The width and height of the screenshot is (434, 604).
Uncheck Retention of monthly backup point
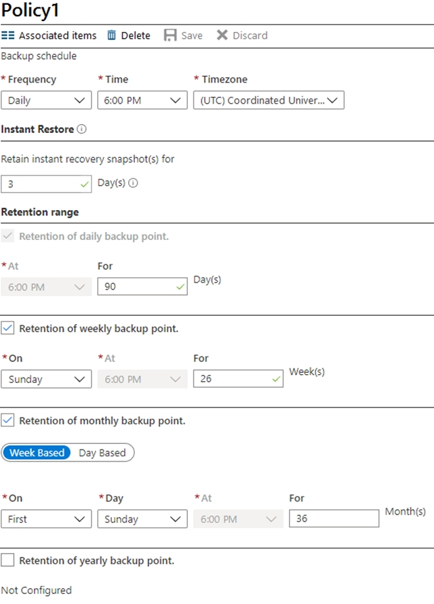tap(7, 420)
